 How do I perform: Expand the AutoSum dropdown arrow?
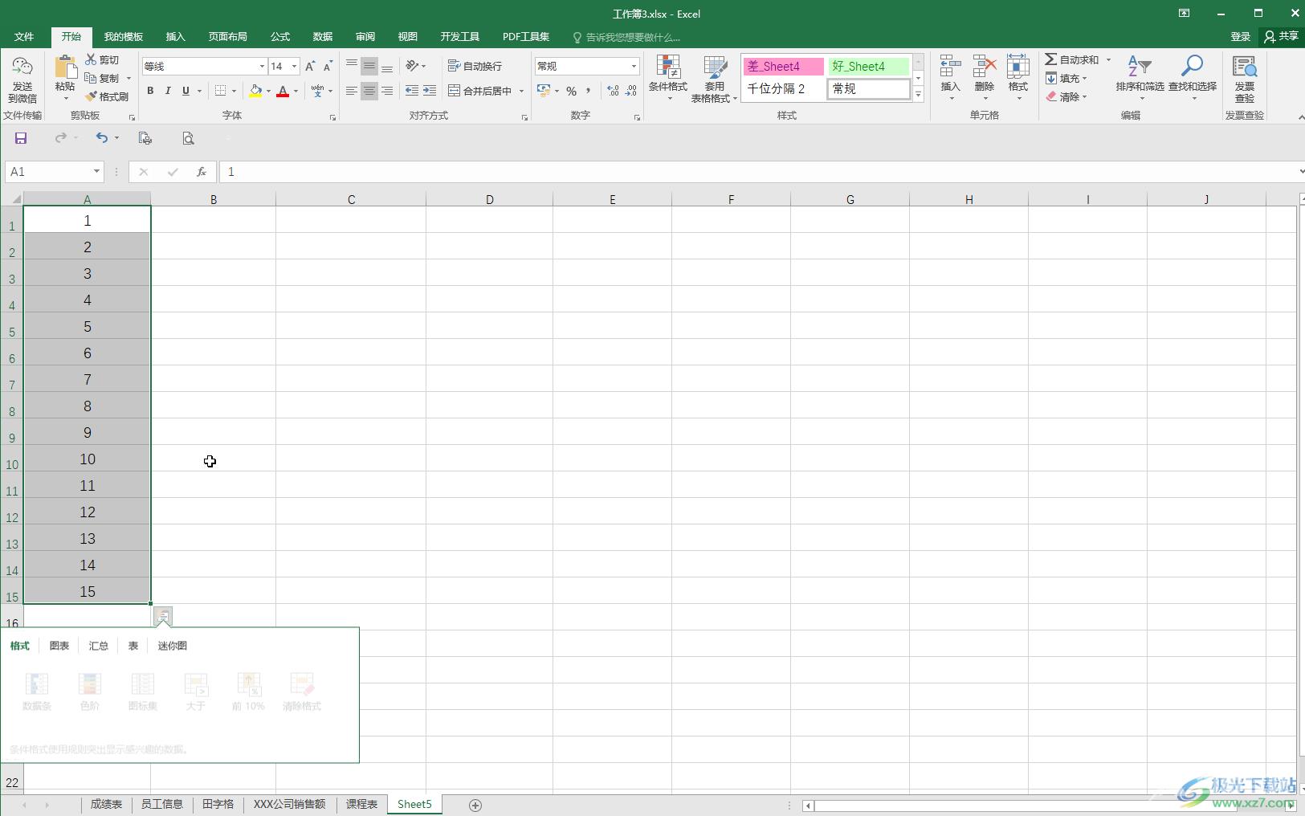(x=1108, y=59)
